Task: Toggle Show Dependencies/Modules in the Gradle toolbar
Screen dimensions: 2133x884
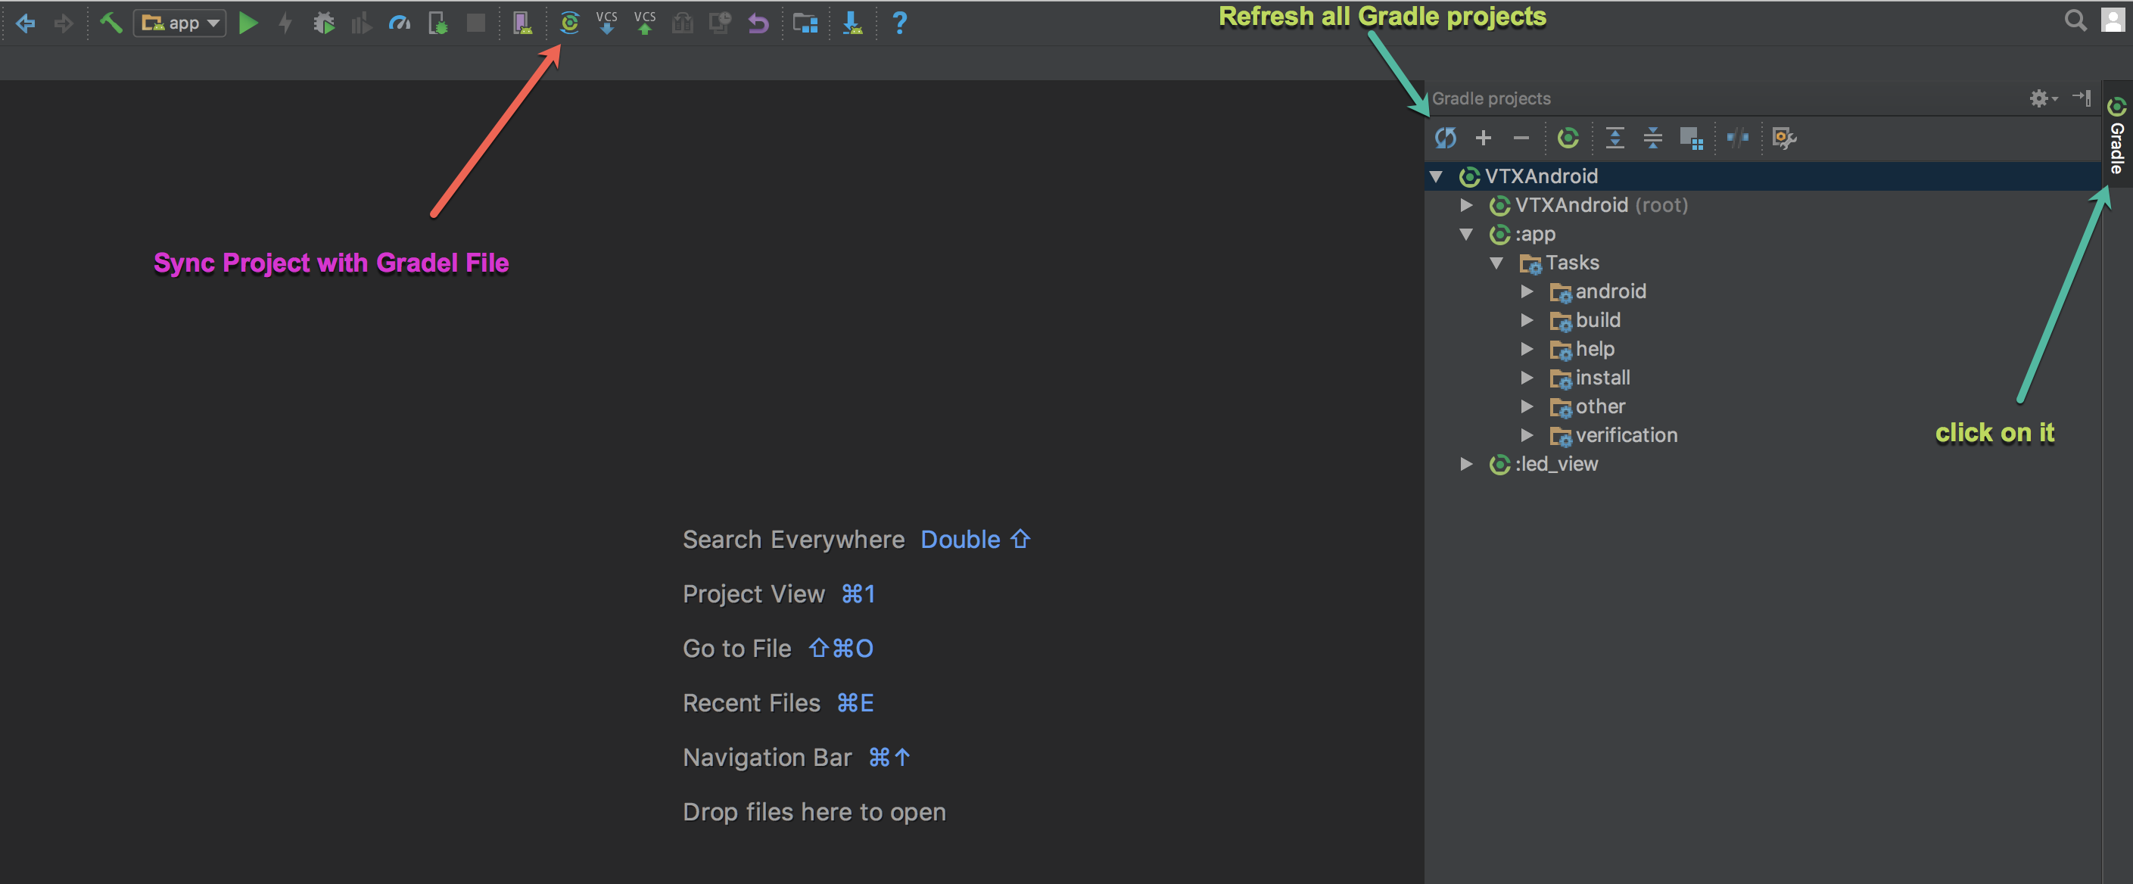Action: click(1690, 138)
